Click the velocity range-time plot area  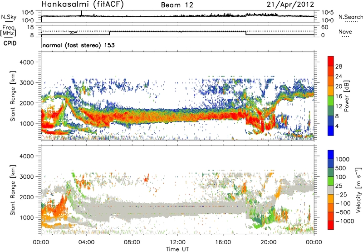(177, 190)
